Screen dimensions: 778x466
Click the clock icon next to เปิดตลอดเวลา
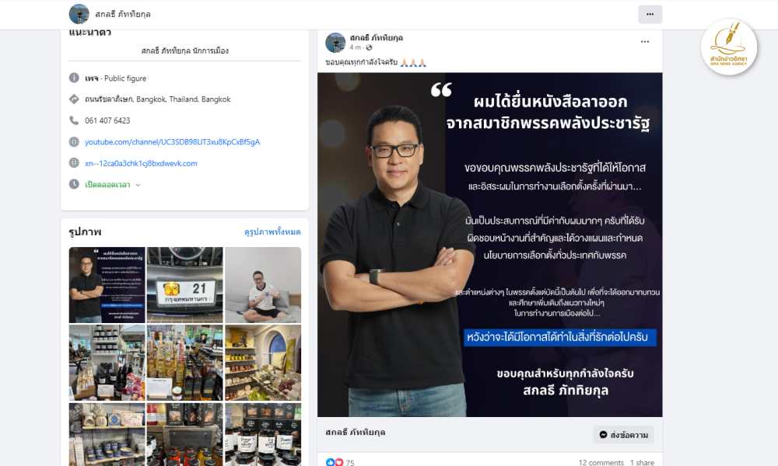(x=74, y=184)
